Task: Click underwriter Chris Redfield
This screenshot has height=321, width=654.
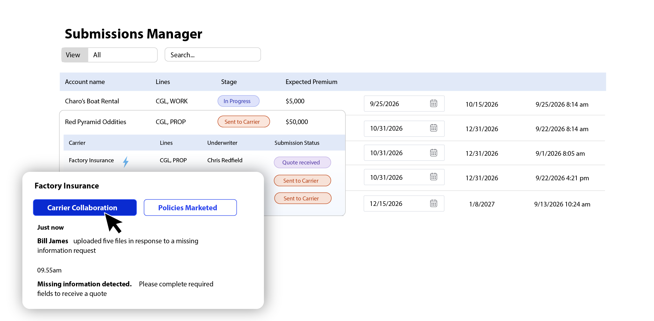Action: 225,160
